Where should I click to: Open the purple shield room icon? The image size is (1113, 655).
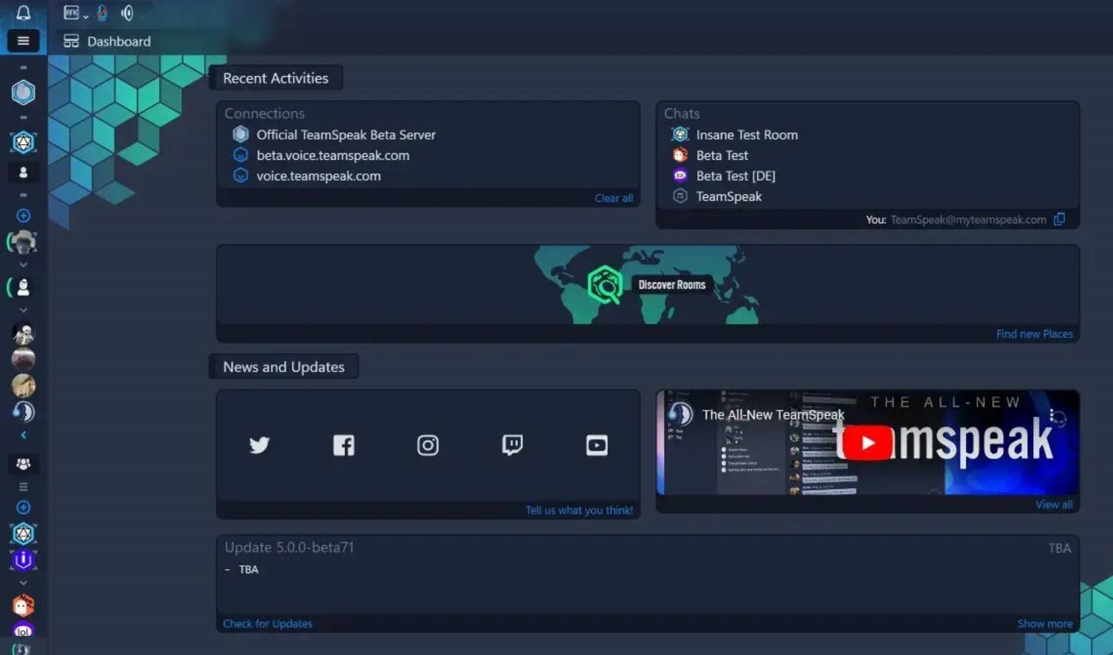(23, 560)
